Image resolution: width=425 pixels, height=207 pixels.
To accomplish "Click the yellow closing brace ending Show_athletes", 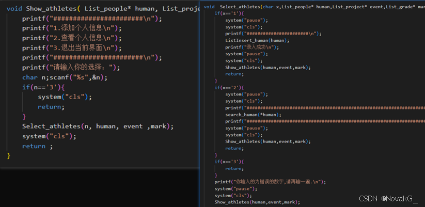I will point(9,155).
